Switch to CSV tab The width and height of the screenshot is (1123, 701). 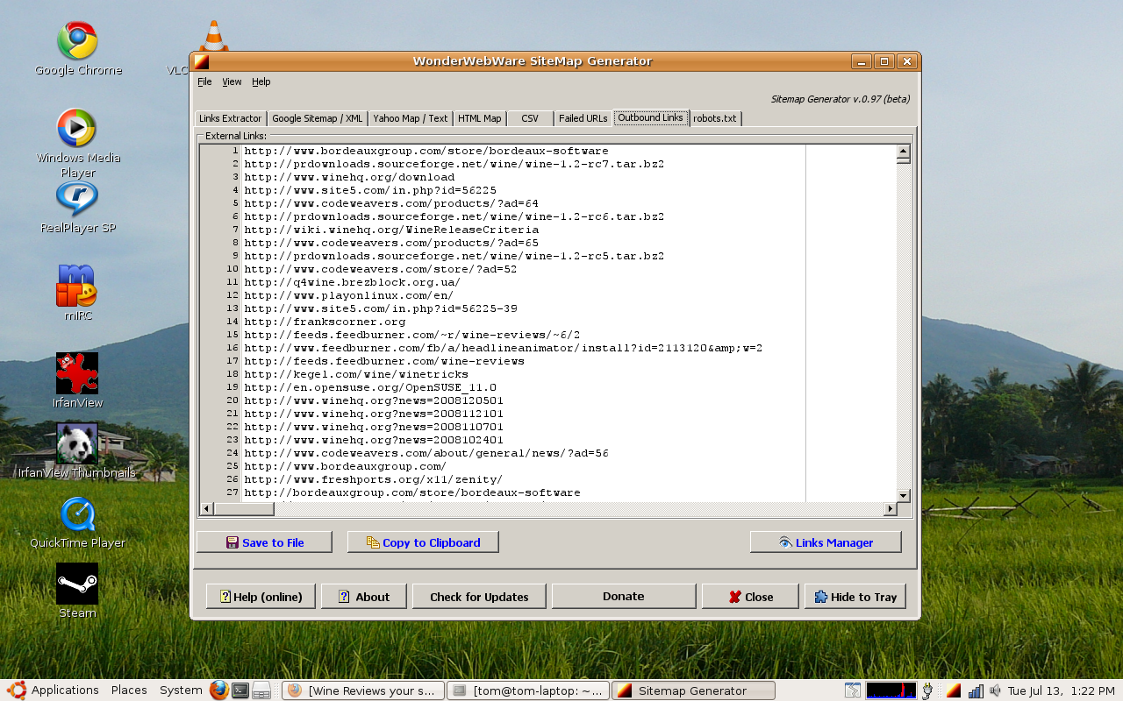(x=530, y=118)
